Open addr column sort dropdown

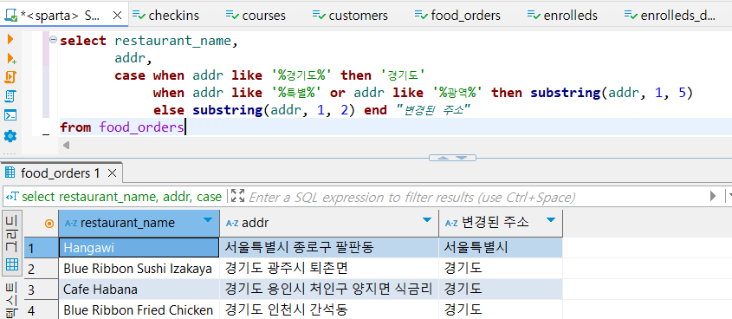pyautogui.click(x=426, y=220)
